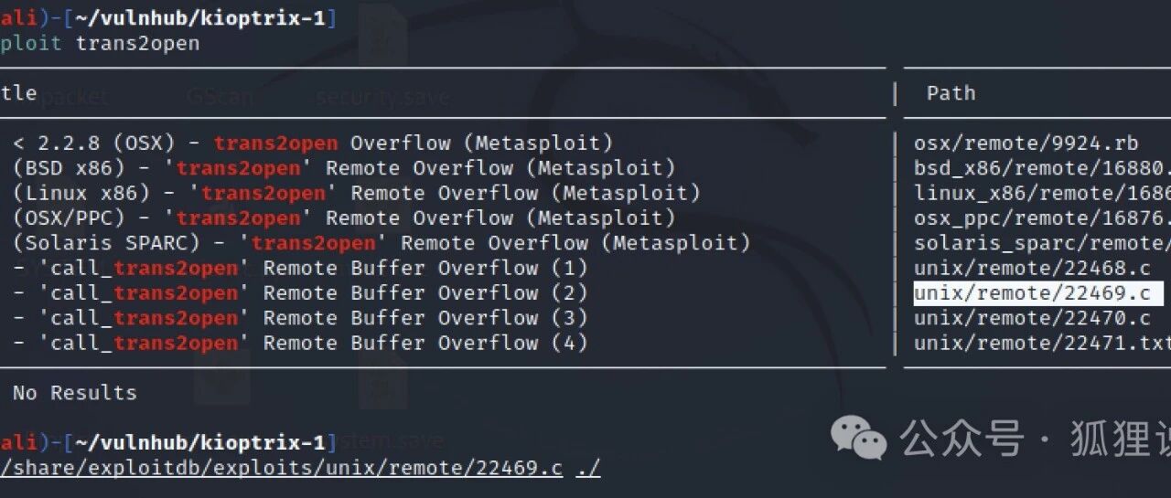The width and height of the screenshot is (1171, 498).
Task: Select the osx_ppc/remote/16876 path entry
Action: point(1042,218)
